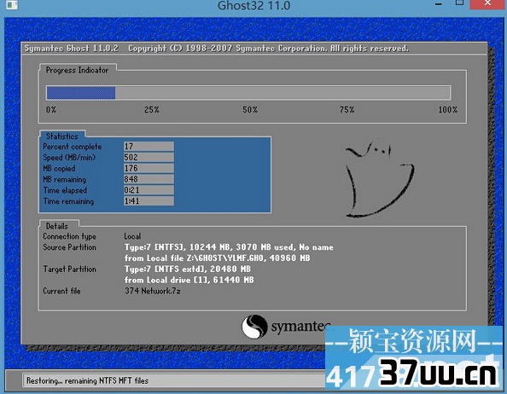
Task: Click the filled blue portion of progress bar
Action: 81,93
